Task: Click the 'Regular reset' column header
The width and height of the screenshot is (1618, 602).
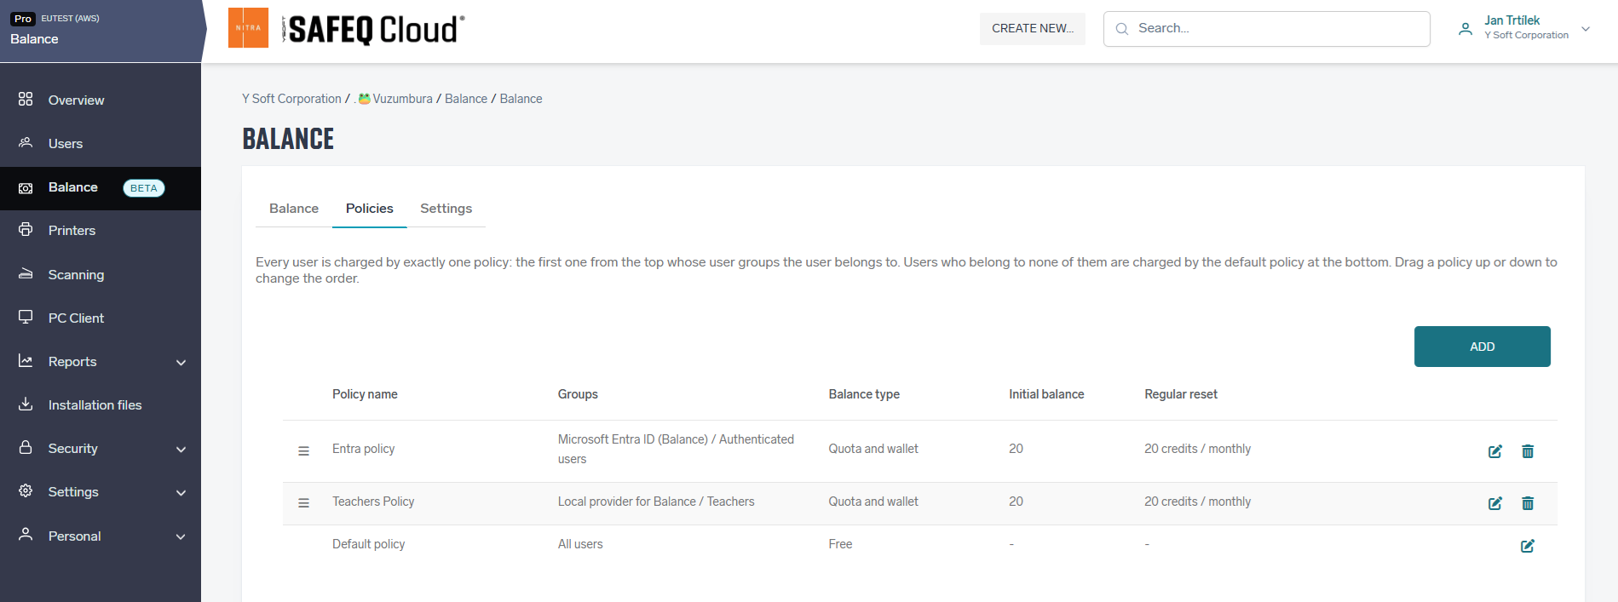Action: click(x=1181, y=394)
